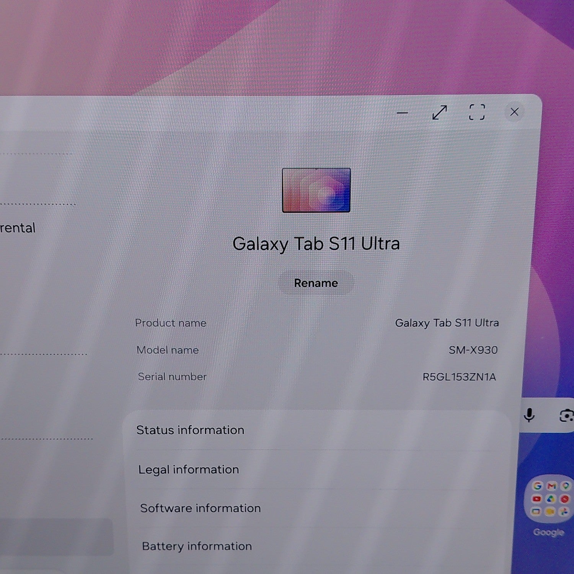The height and width of the screenshot is (574, 574).
Task: Launch YouTube from the Google folder
Action: click(x=536, y=499)
